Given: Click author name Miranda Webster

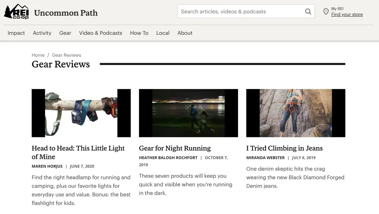Looking at the screenshot, I should [265, 158].
